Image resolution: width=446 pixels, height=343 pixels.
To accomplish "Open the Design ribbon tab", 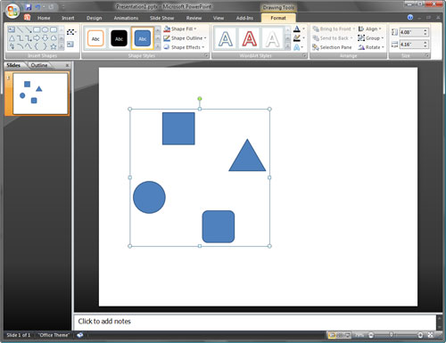I will point(94,18).
